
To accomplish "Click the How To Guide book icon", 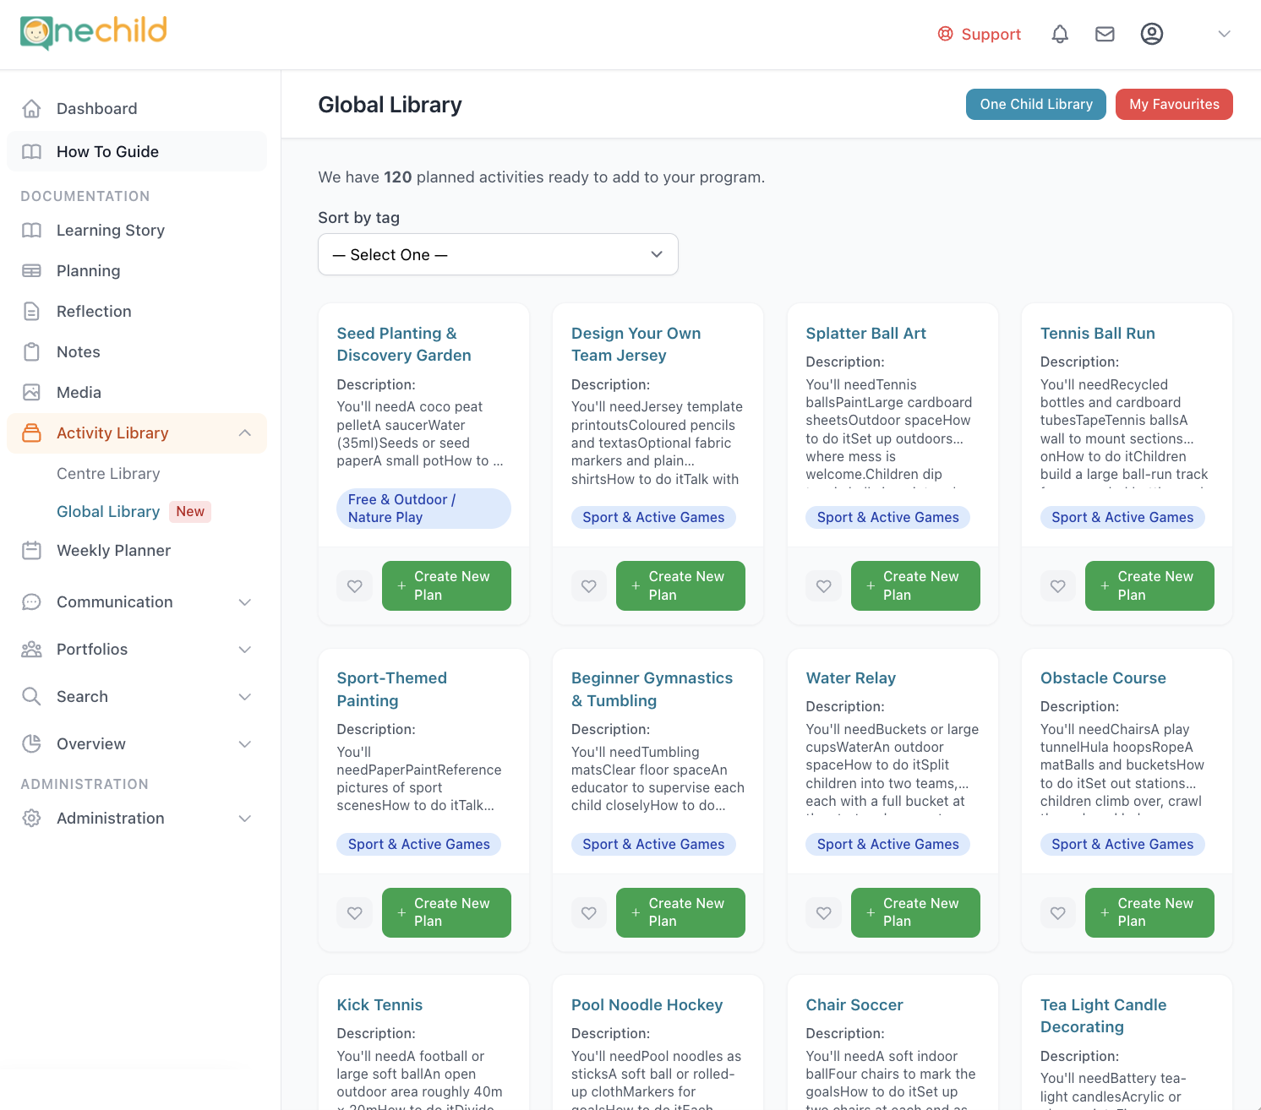I will 31,151.
